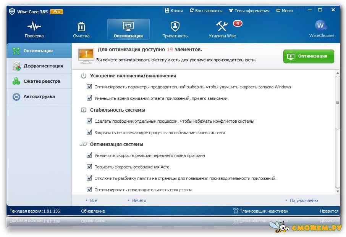Select the Оптимизация top toolbar tab
The height and width of the screenshot is (237, 346).
coord(128,29)
